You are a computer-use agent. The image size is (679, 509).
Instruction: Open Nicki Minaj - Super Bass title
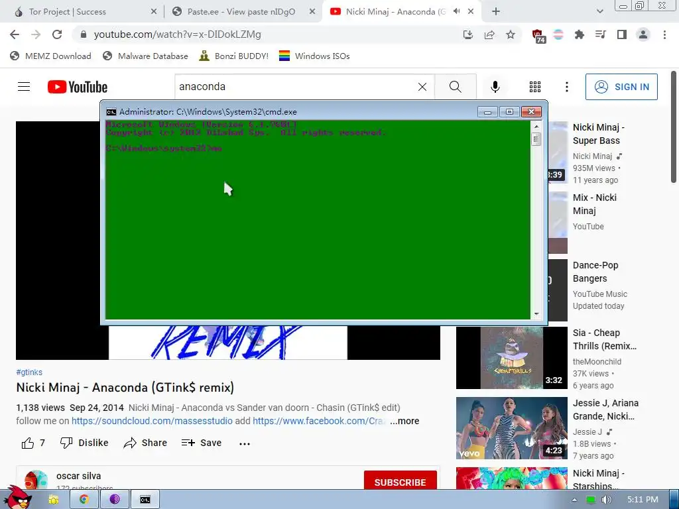click(x=599, y=134)
